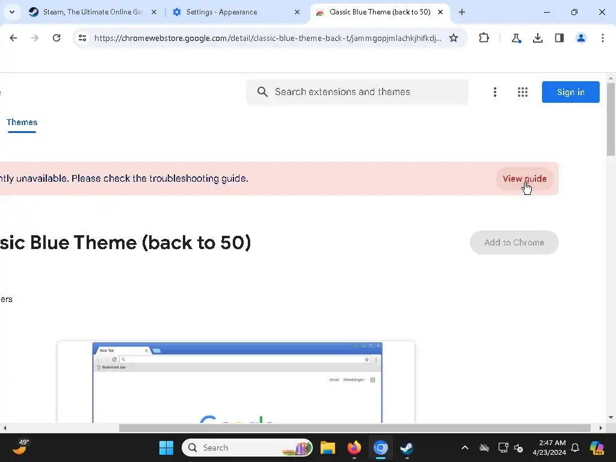
Task: Open a new tab with plus button
Action: pos(462,12)
